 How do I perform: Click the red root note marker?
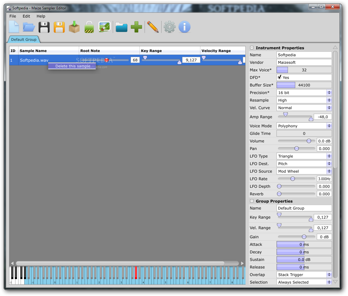pos(106,60)
